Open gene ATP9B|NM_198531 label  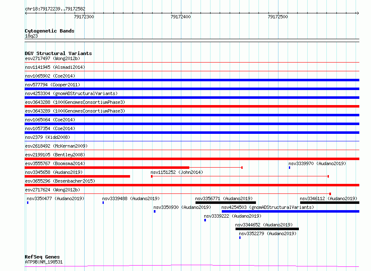44,262
